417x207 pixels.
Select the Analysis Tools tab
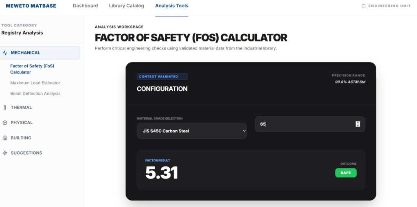click(171, 6)
